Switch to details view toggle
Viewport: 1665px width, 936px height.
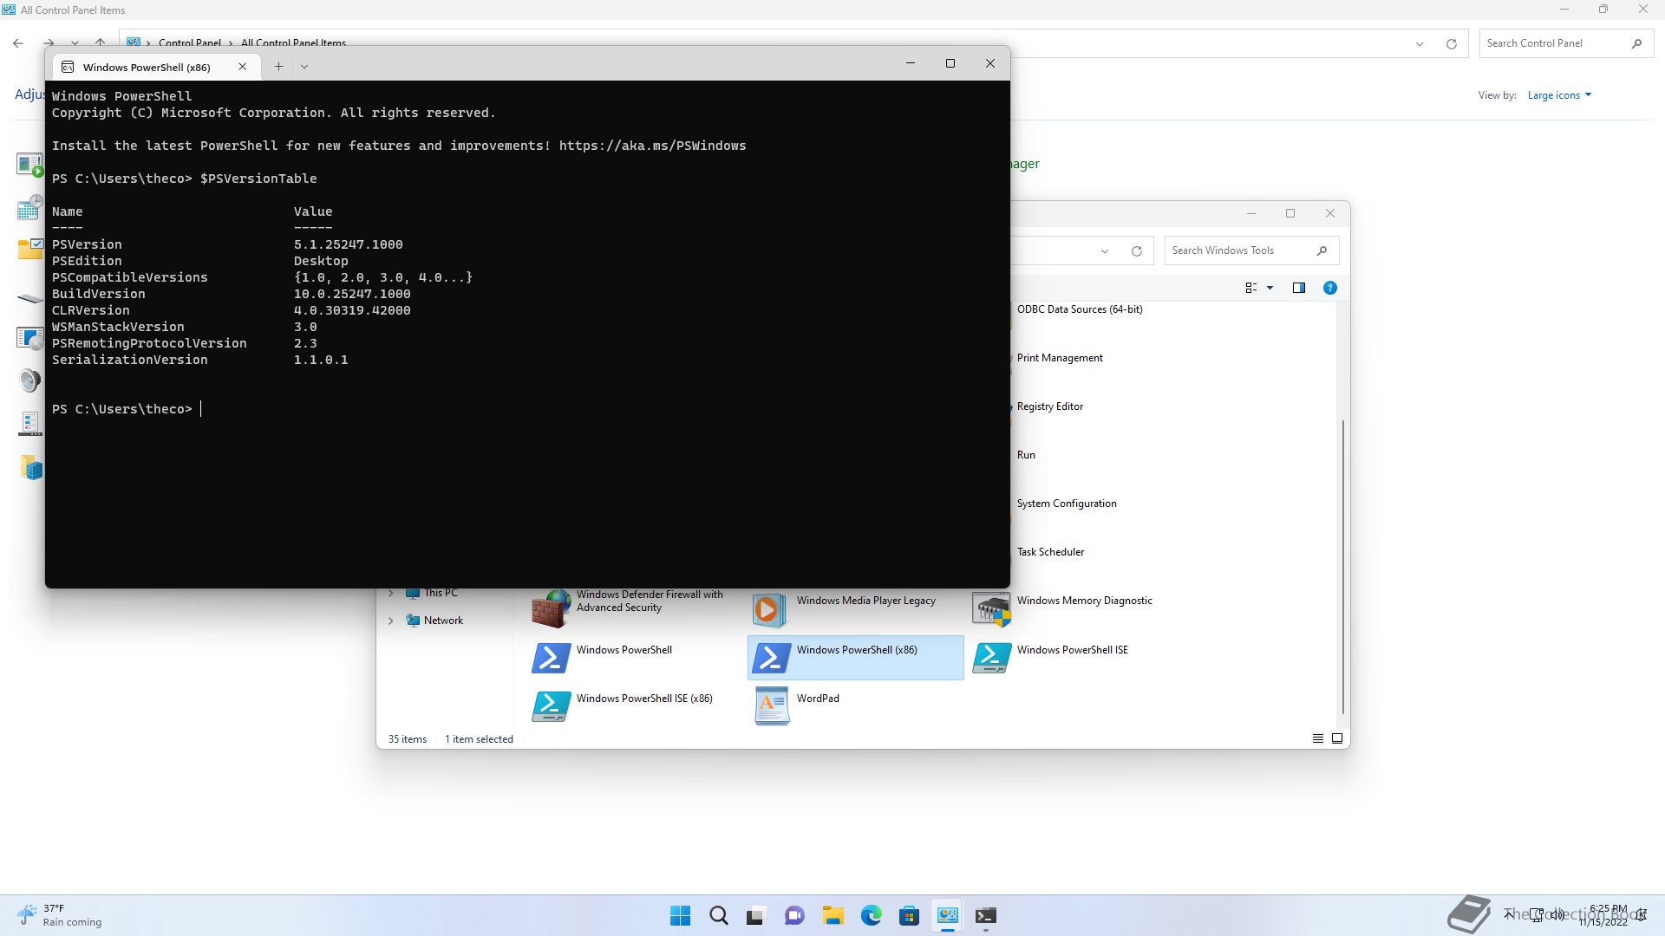point(1317,738)
